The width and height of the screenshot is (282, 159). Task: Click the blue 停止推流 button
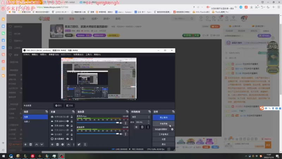coord(164,118)
